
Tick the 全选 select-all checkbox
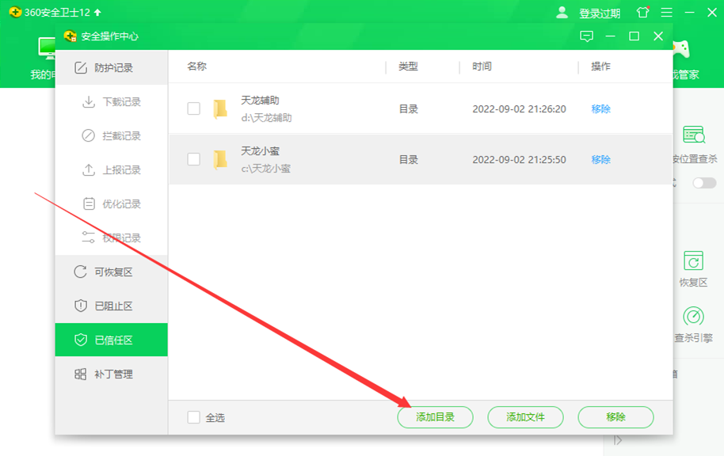pos(193,417)
